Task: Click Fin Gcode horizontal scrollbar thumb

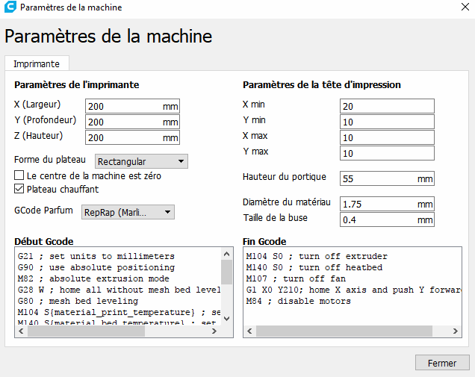Action: click(344, 331)
